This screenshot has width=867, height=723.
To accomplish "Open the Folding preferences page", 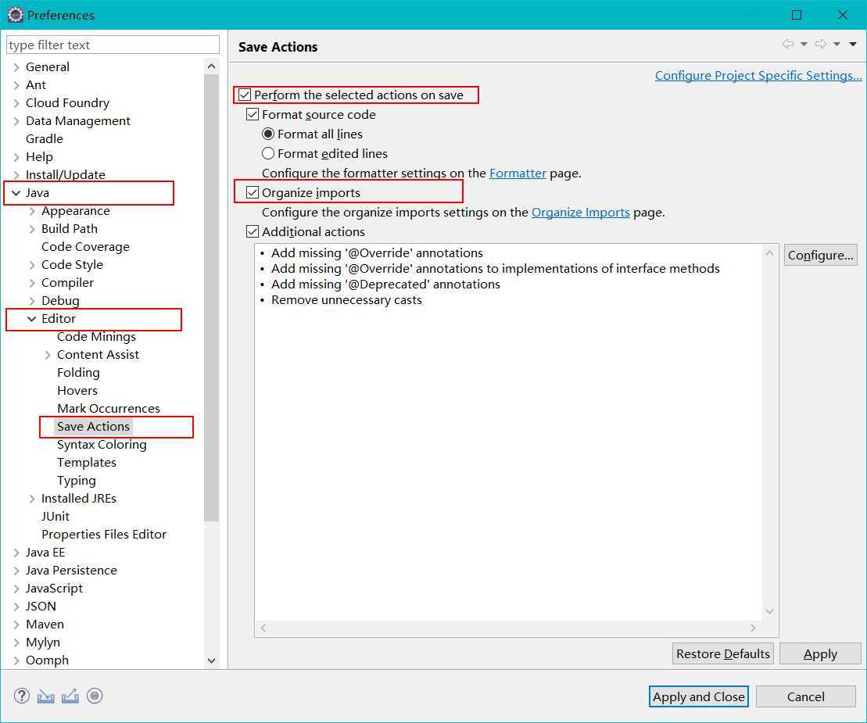I will point(78,373).
